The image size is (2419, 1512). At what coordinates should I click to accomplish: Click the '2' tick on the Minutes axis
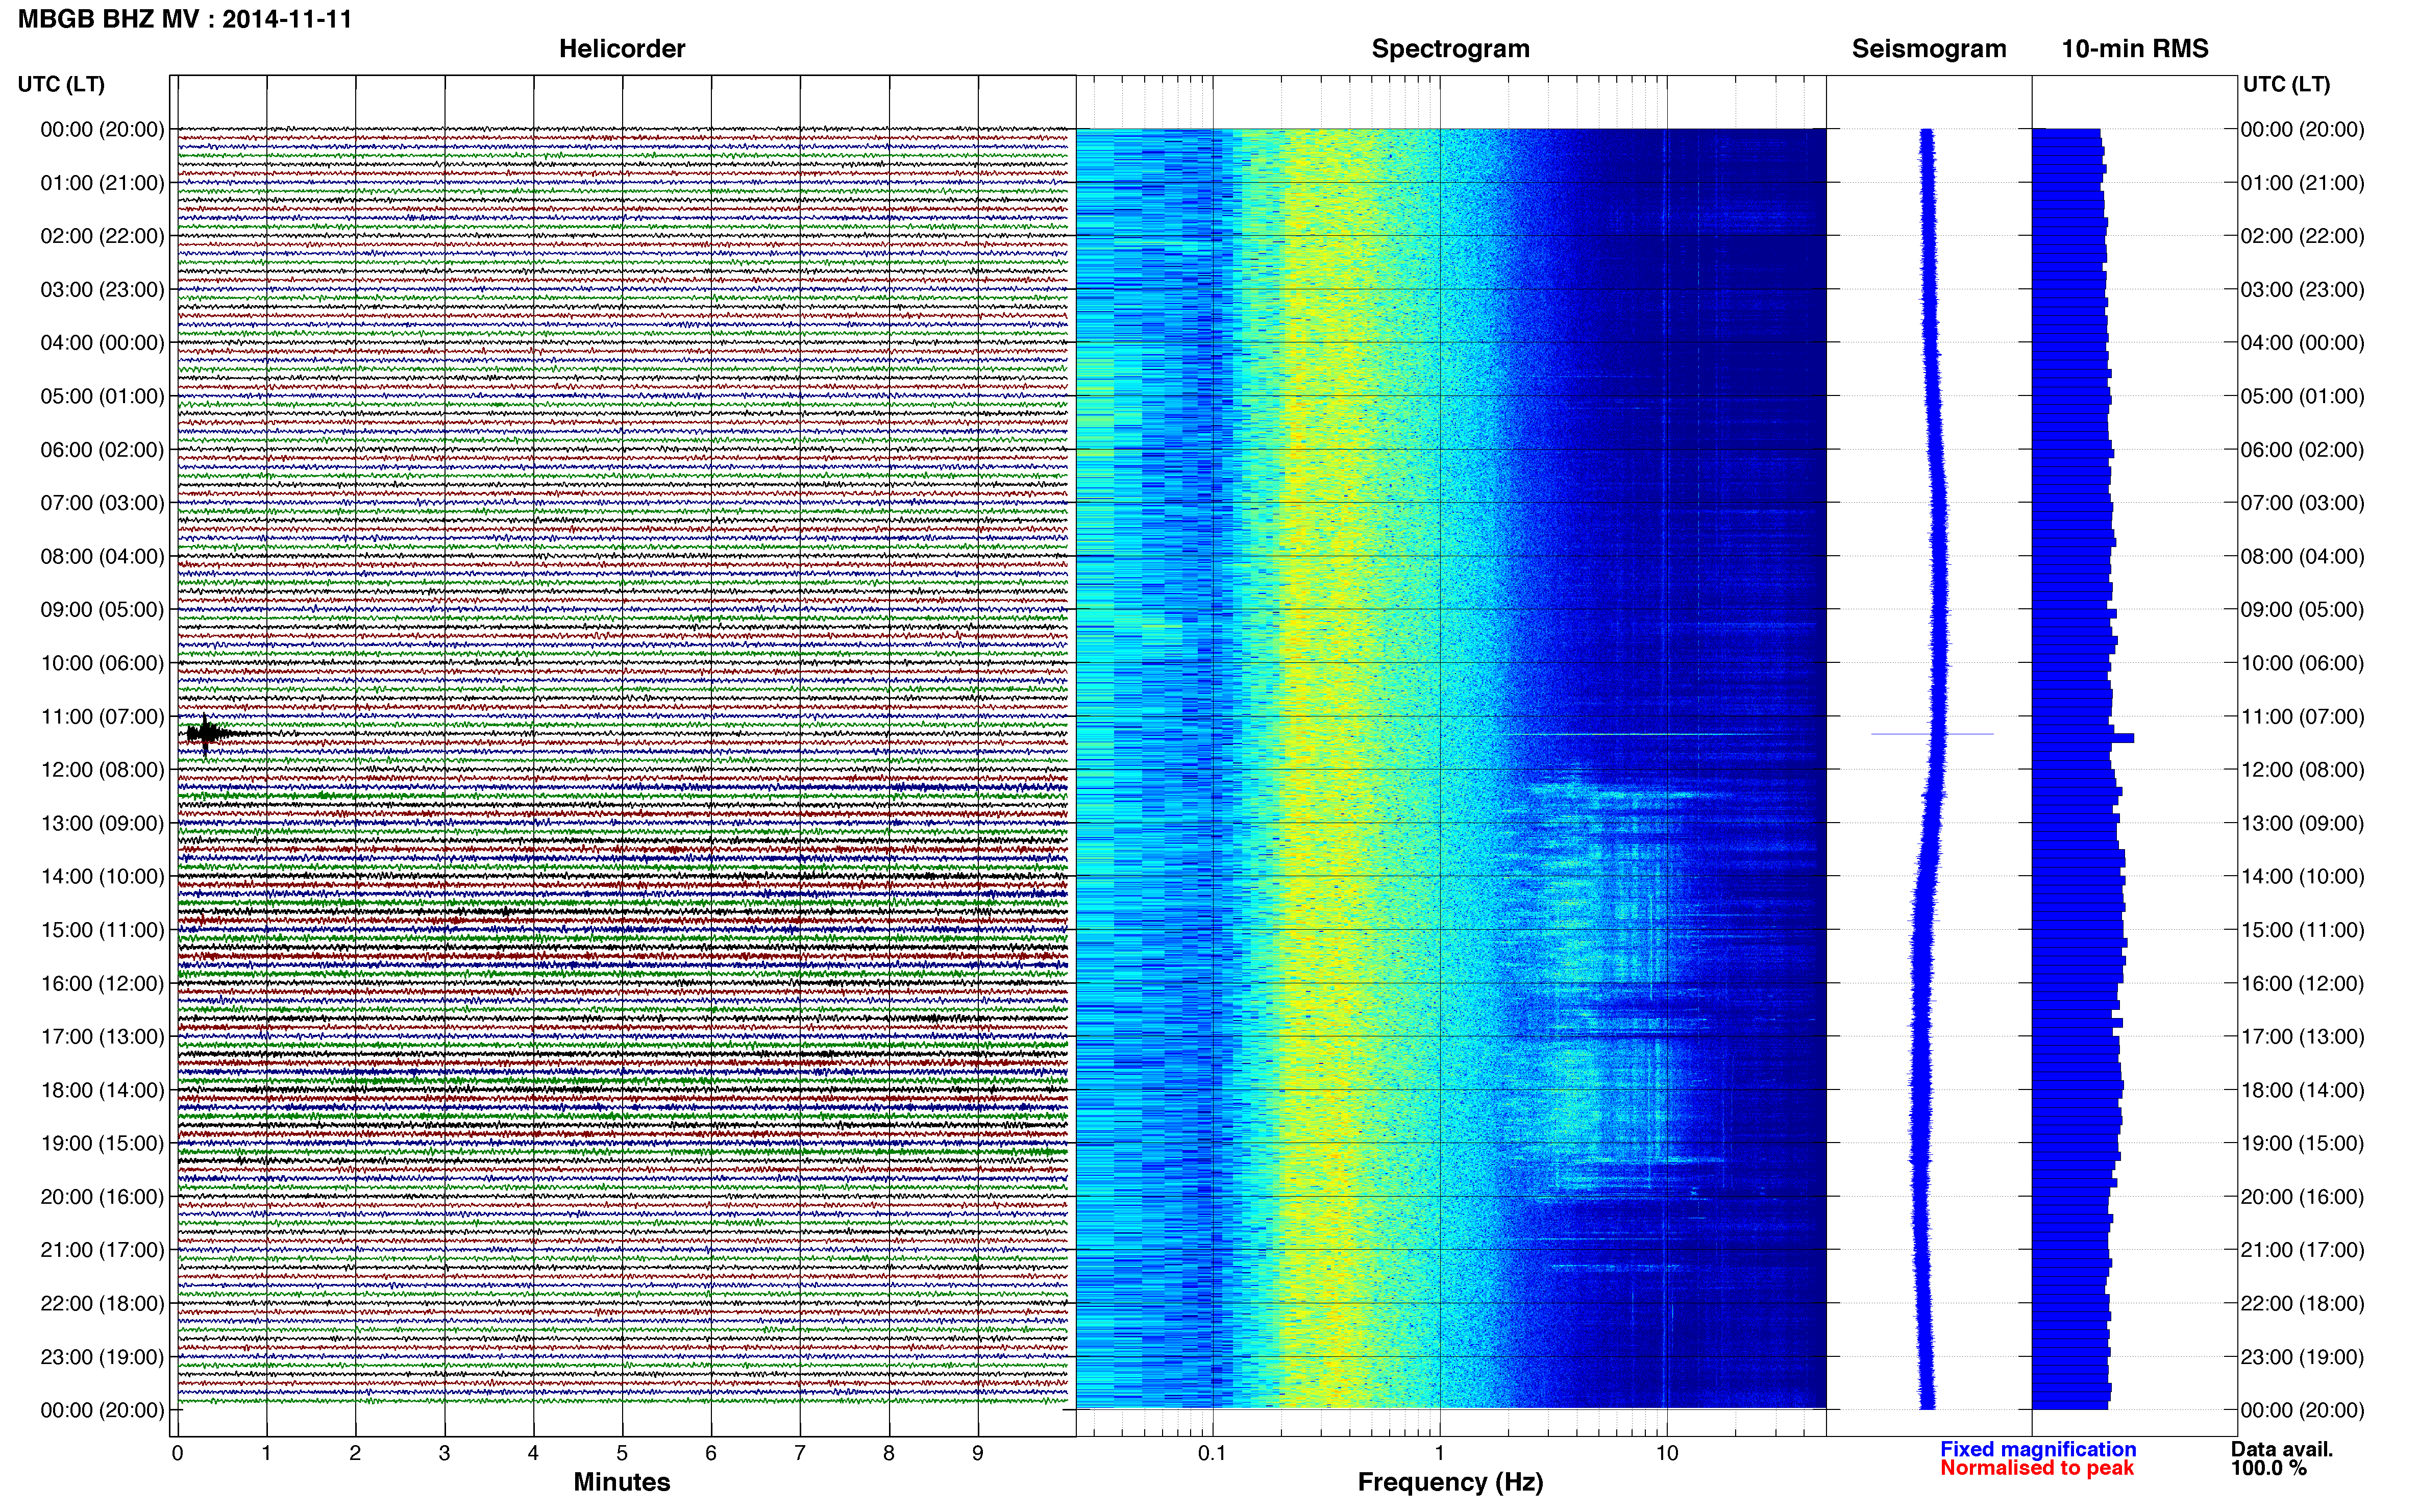(x=355, y=1453)
